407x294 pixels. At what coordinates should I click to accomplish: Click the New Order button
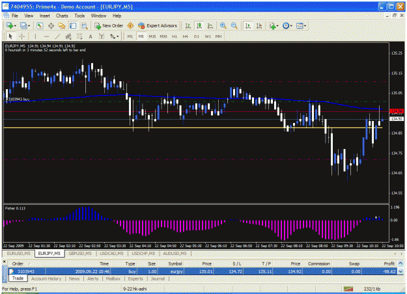[109, 25]
